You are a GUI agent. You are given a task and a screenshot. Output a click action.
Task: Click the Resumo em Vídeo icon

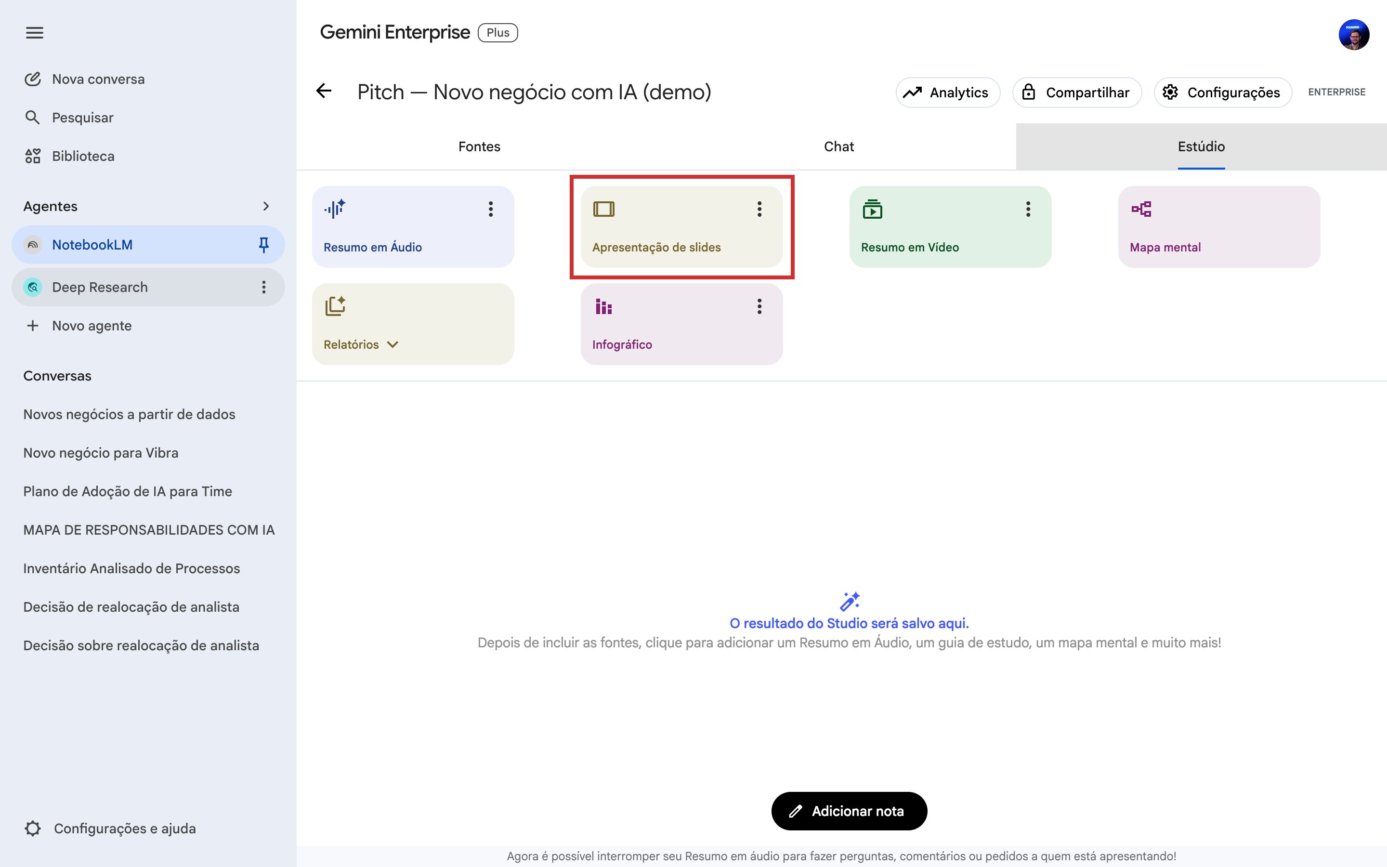pyautogui.click(x=872, y=210)
